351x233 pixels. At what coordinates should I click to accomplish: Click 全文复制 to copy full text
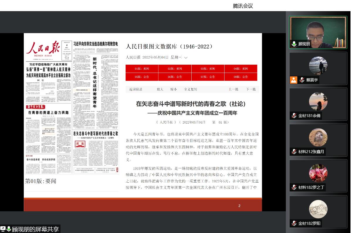coord(190,89)
